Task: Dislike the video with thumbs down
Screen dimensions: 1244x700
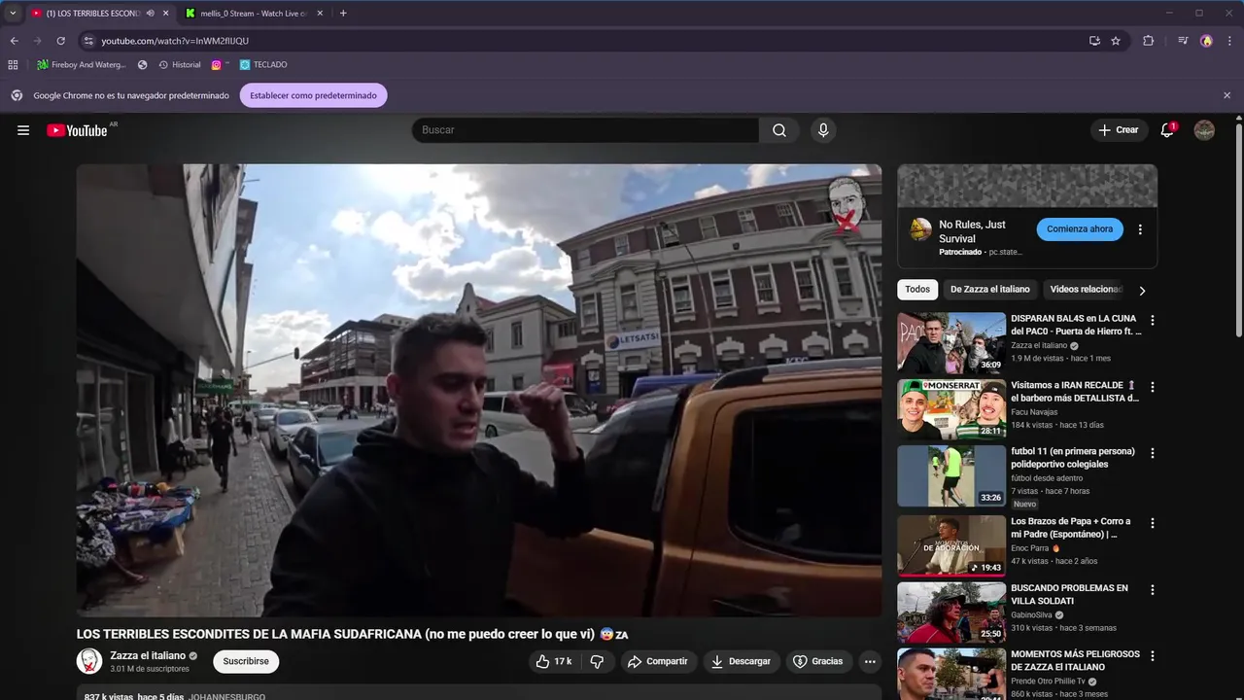Action: click(597, 661)
